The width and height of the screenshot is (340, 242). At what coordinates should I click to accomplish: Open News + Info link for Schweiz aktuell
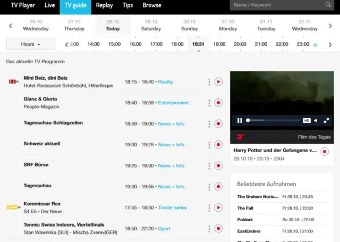click(171, 145)
